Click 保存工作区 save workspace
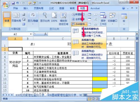 click(x=103, y=19)
